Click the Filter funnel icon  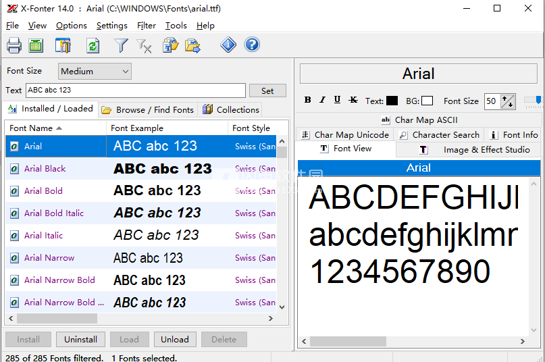tap(121, 45)
